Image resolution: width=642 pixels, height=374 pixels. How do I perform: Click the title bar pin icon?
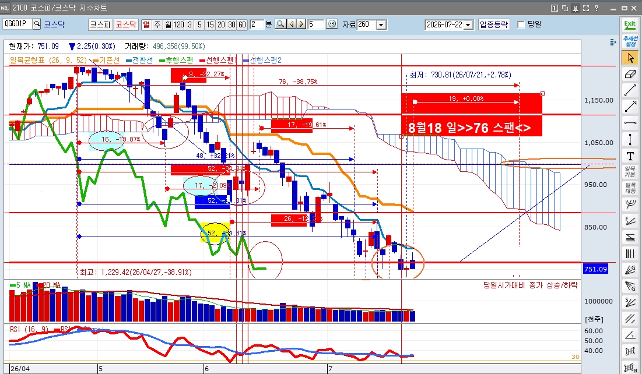click(576, 8)
